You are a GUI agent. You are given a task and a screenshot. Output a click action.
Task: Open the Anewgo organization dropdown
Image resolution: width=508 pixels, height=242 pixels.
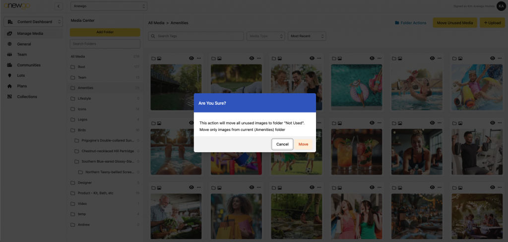pyautogui.click(x=109, y=6)
